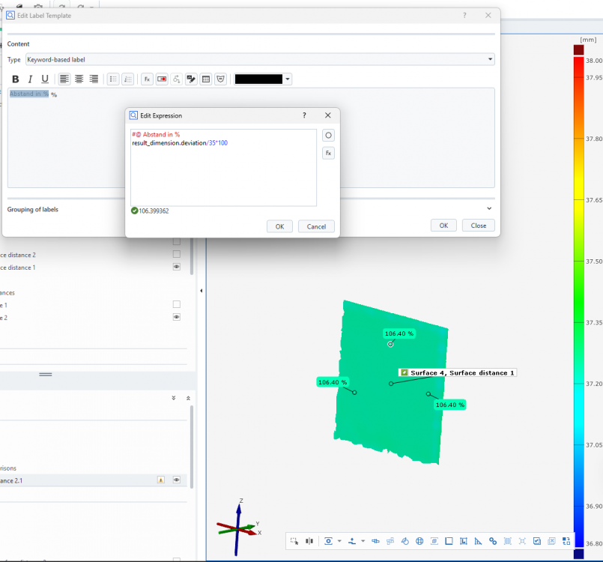
Task: Confirm expression with OK in Edit Expression
Action: [x=279, y=226]
